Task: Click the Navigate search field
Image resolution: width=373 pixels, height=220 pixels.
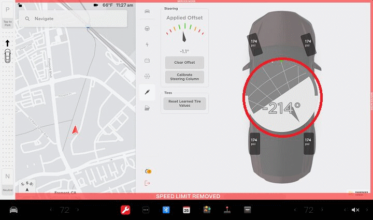Action: (73, 18)
